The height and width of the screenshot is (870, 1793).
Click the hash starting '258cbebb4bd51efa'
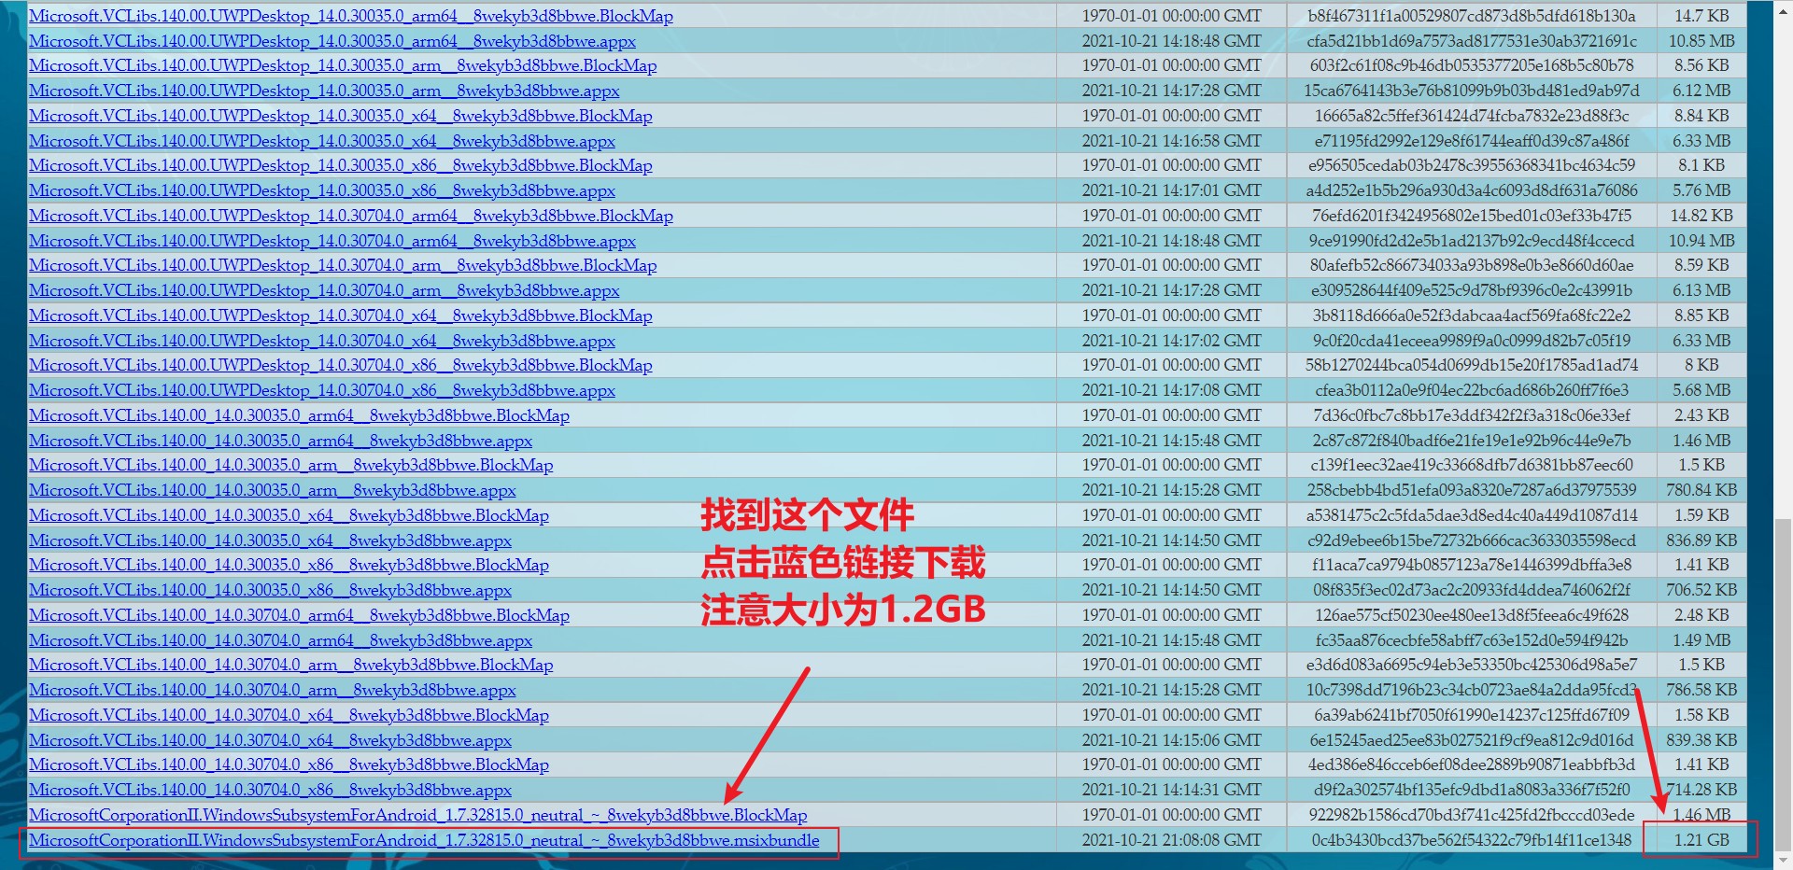tap(1472, 490)
